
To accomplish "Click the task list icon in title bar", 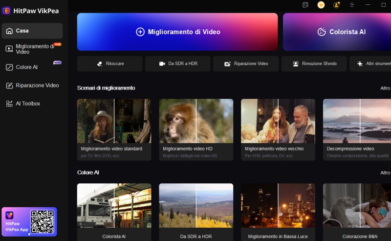I will 305,5.
